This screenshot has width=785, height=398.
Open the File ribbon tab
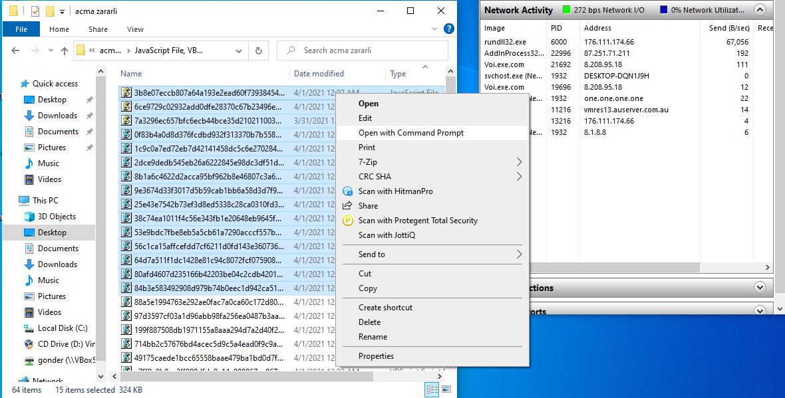21,29
